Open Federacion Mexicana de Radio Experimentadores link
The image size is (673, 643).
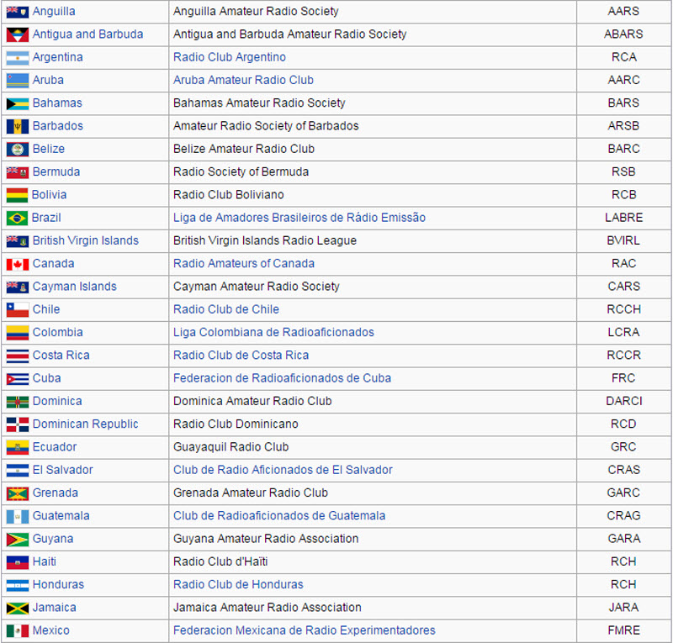coord(305,630)
